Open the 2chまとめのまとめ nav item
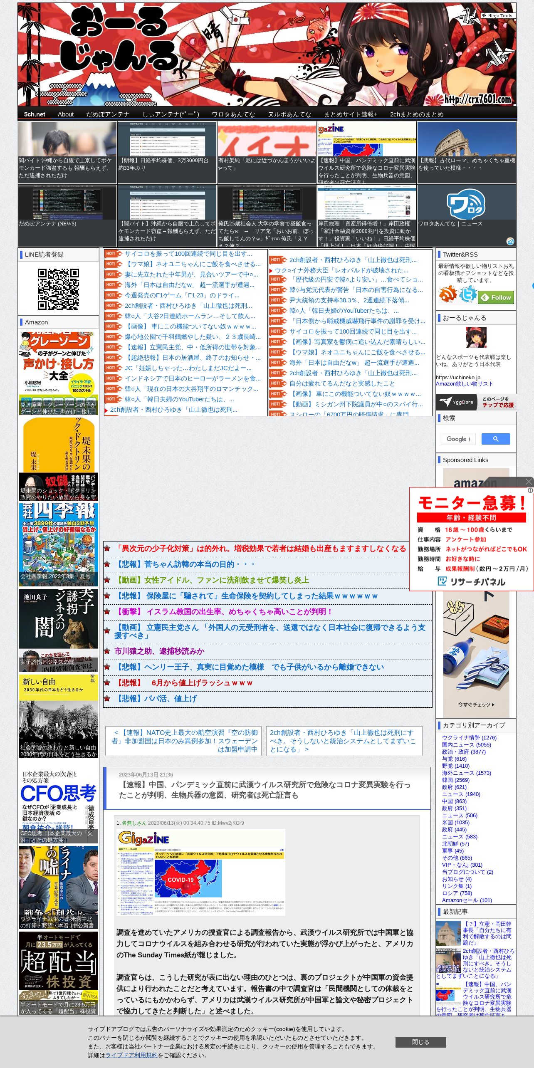Screen dimensions: 534x1068 417,114
